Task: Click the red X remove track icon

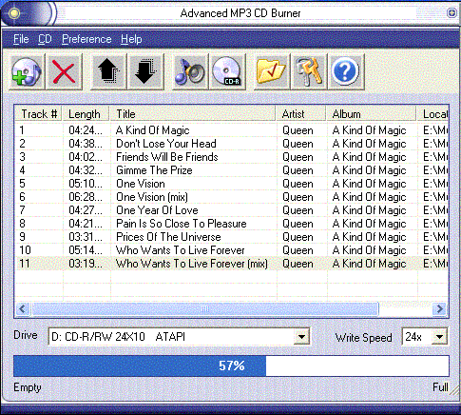Action: click(x=64, y=71)
